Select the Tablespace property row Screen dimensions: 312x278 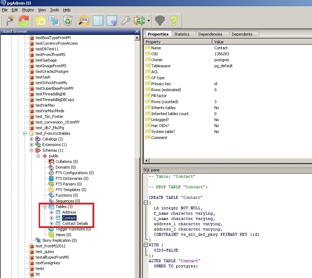[228, 66]
